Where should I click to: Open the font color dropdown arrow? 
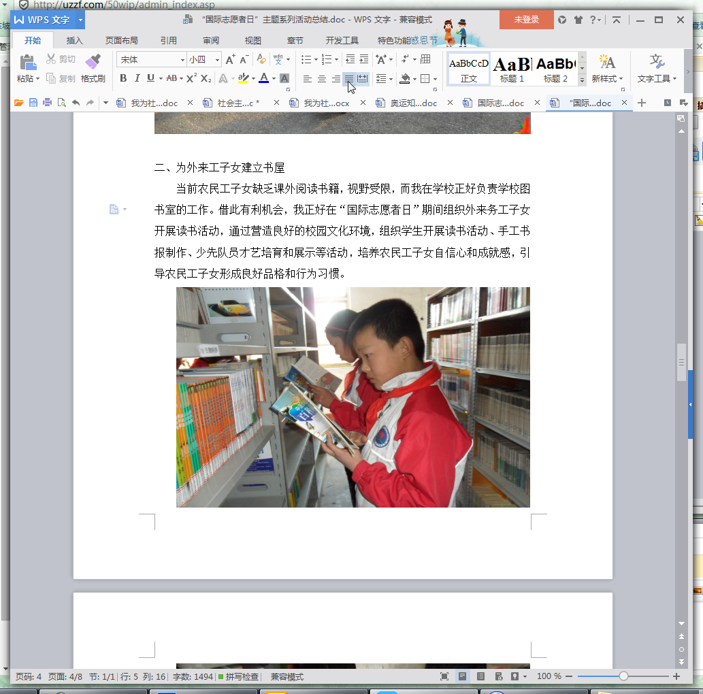click(x=274, y=79)
